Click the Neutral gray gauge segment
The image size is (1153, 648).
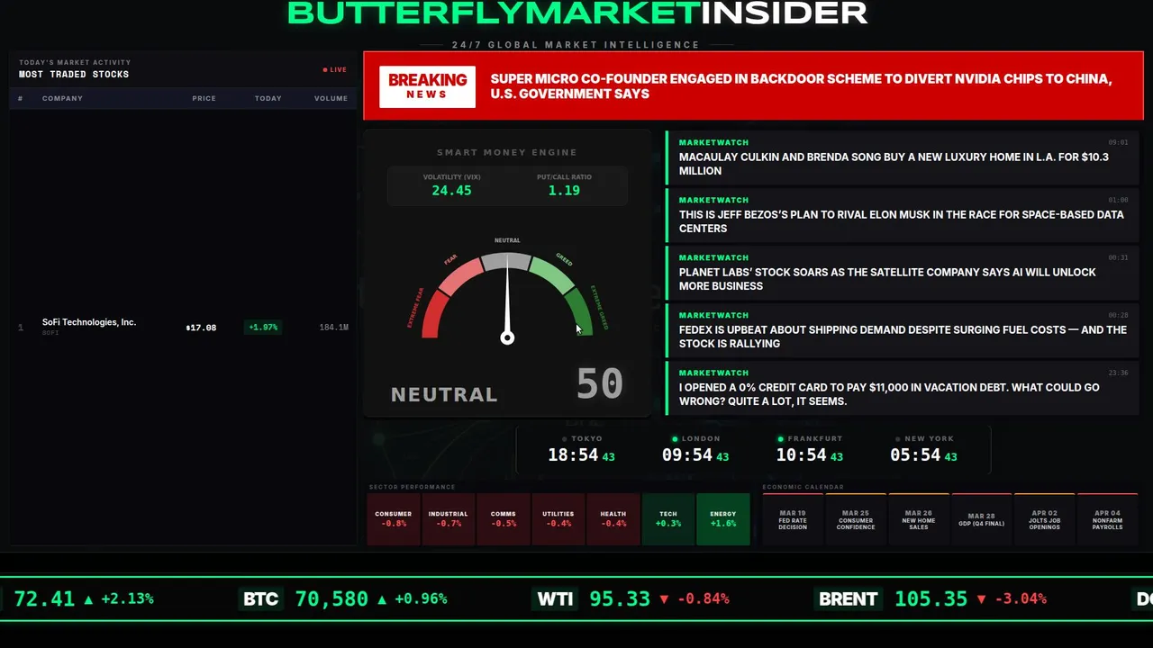507,261
